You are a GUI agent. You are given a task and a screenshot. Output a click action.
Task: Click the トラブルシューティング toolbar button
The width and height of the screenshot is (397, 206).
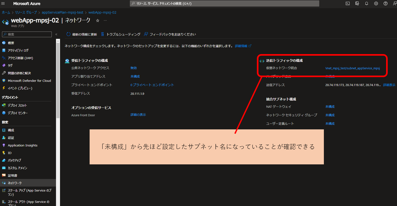(121, 34)
